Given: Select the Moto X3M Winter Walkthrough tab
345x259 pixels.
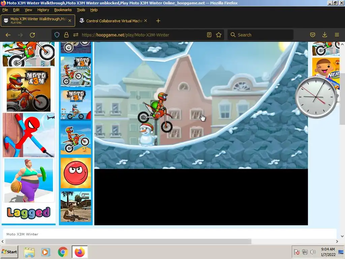Looking at the screenshot, I should click(38, 21).
